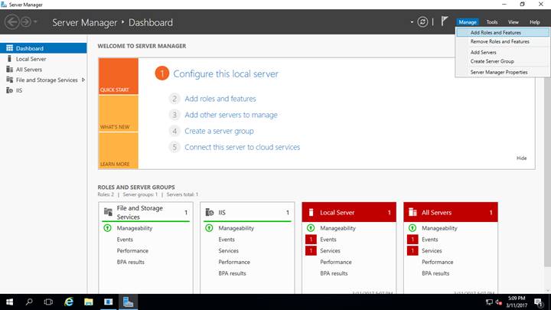Open the Learn More tile
This screenshot has height=310, width=551.
coord(119,151)
